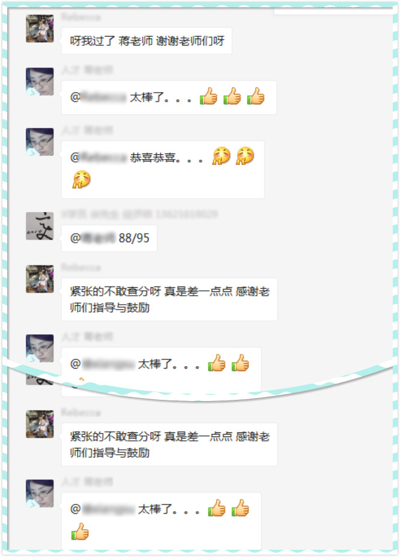This screenshot has width=400, height=557.
Task: Click the last thumbs-up emoji at the bottom
Action: point(80,532)
